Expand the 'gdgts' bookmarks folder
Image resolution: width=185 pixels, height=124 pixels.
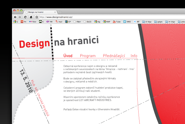[160, 22]
